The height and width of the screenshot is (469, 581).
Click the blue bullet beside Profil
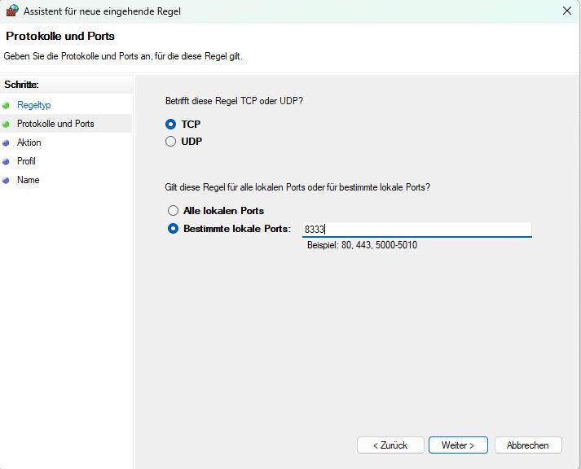7,162
